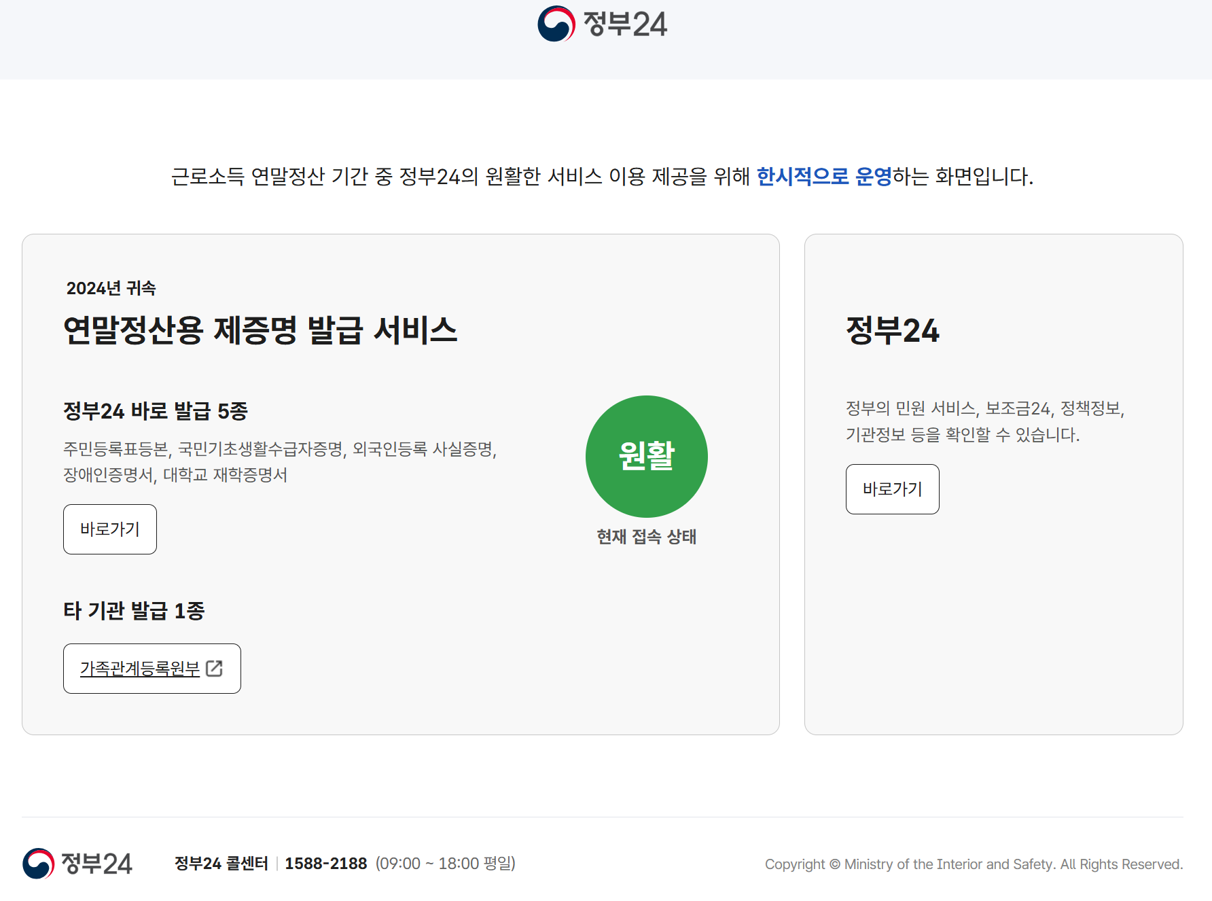Click the copyright notice in the footer

pos(974,864)
